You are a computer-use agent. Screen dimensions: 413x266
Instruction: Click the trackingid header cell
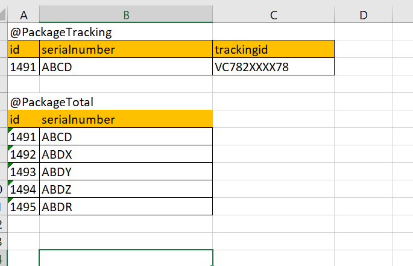(273, 49)
